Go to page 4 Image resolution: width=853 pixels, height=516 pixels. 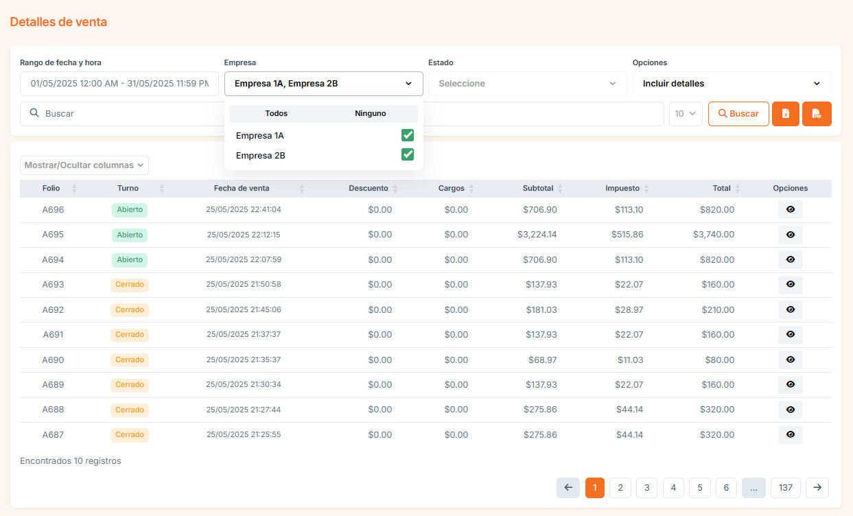pyautogui.click(x=673, y=488)
